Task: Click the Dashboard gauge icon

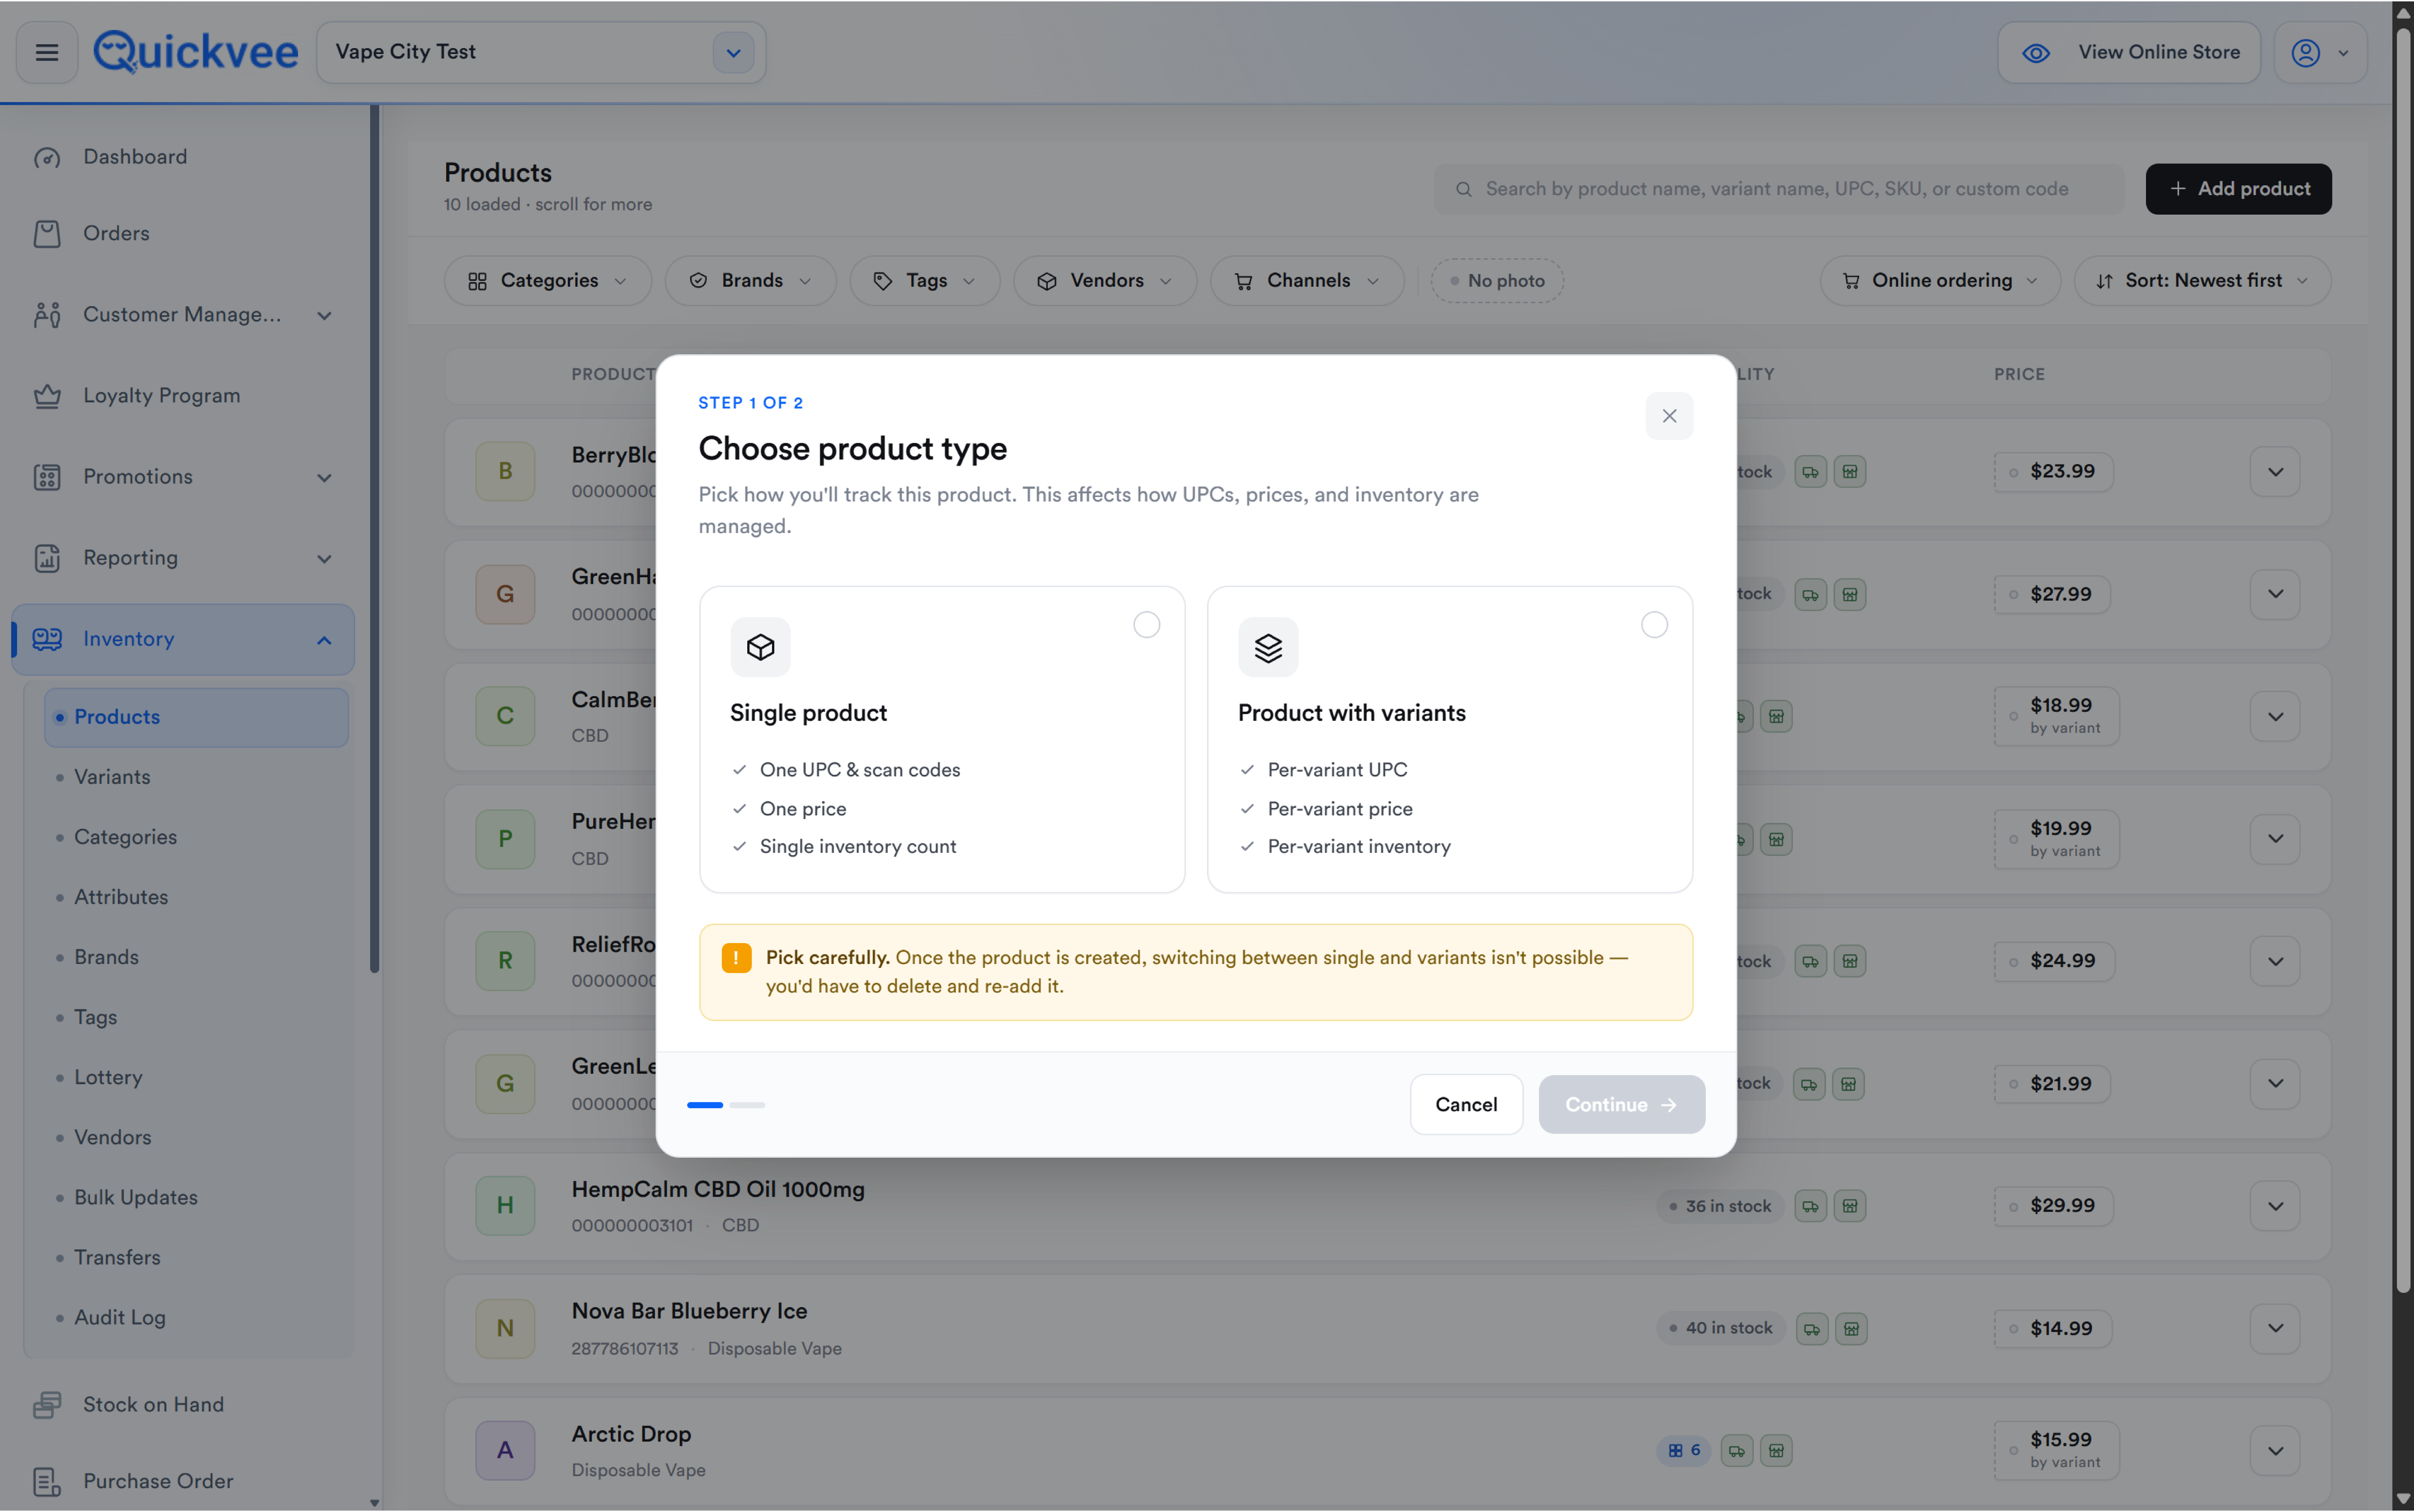Action: 47,158
